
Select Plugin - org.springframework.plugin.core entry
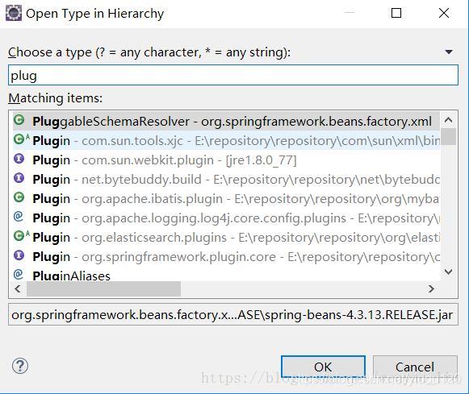point(226,256)
